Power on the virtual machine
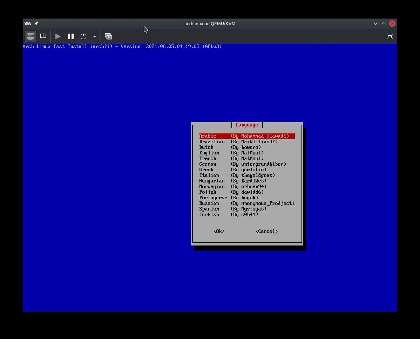Screen dimensions: 420x339 tap(58, 36)
